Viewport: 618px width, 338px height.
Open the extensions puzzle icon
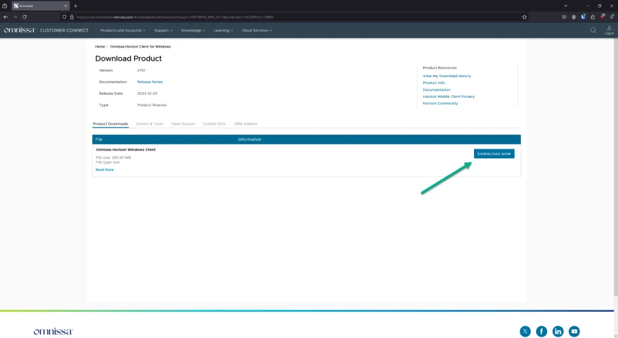(x=593, y=17)
